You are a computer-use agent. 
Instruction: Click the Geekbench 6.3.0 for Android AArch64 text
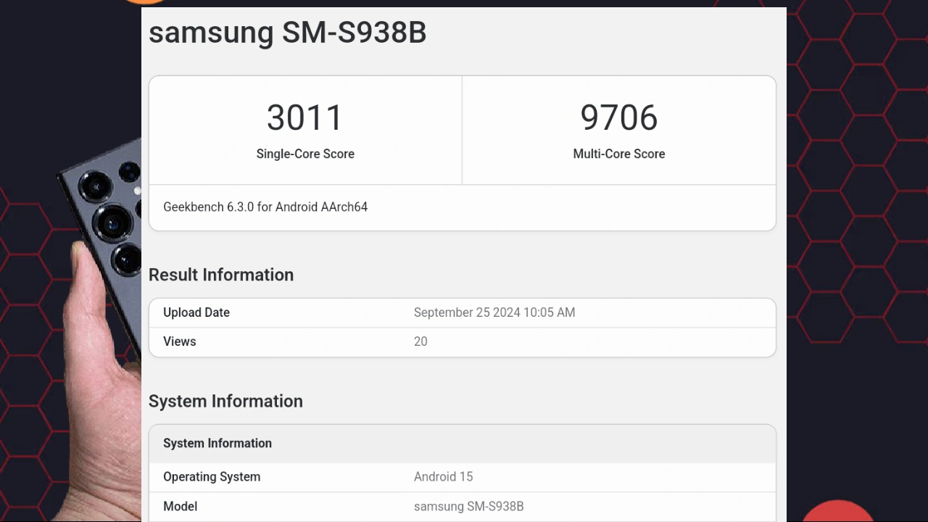point(265,207)
